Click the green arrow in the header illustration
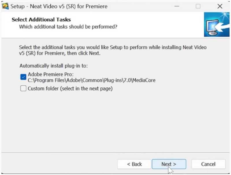The height and width of the screenshot is (175, 231). pos(222,27)
